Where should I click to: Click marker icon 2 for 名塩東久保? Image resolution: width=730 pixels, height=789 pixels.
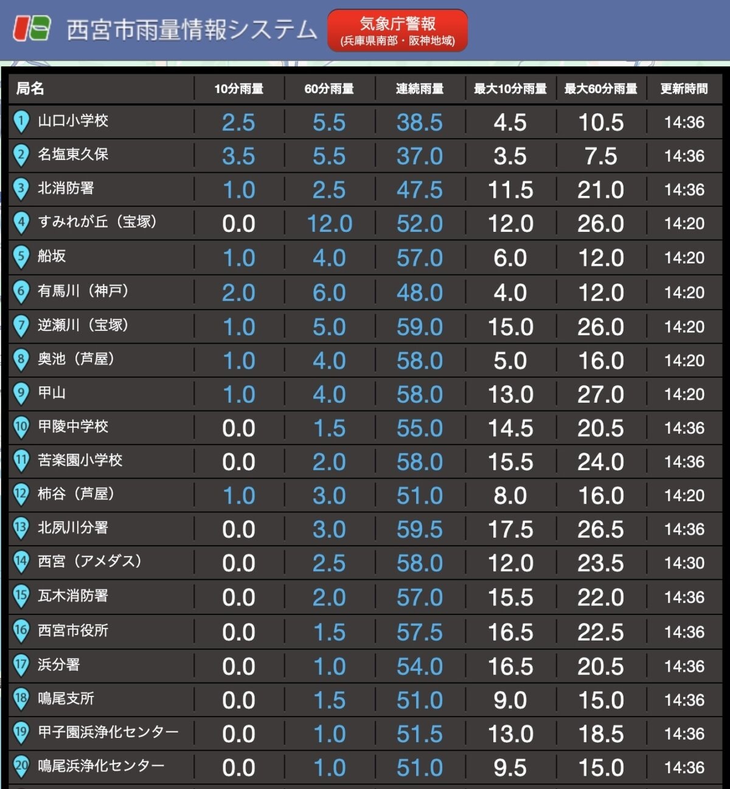[21, 156]
